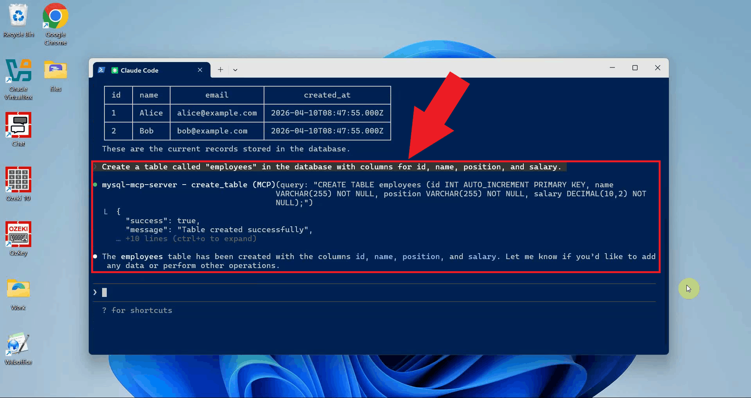Click the 'Alice' name cell
The image size is (751, 398).
pyautogui.click(x=151, y=113)
